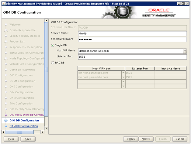This screenshot has height=144, width=191.
Task: Expand fourth RAC row host dropdown arrow
Action: click(123, 86)
